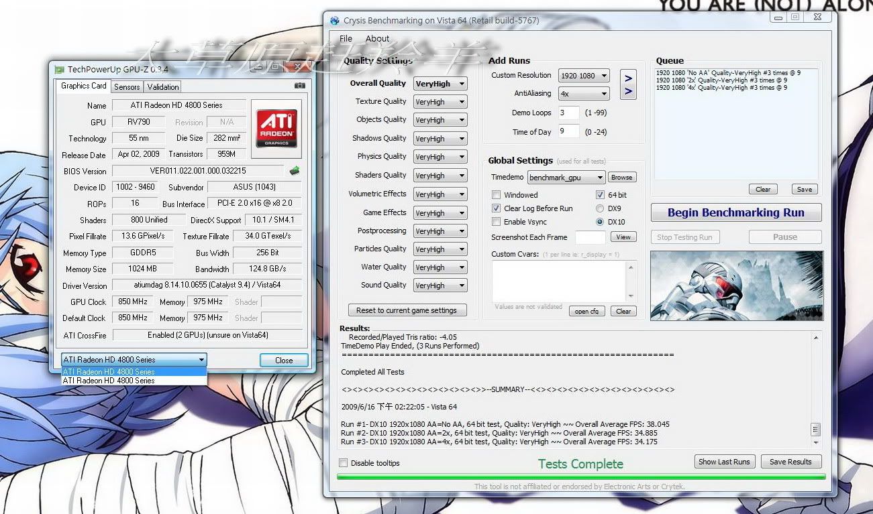
Task: Open the Timedemo benchmark_gpu dropdown
Action: pyautogui.click(x=566, y=178)
